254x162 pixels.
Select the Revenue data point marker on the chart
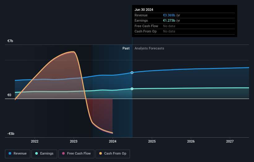(x=132, y=73)
